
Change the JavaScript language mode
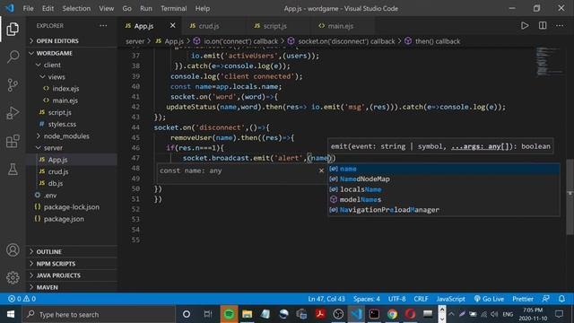[450, 299]
